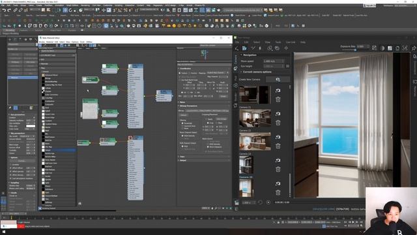Click the white color swatch in sun parameters
Image resolution: width=417 pixels, height=235 pixels.
[x=31, y=126]
